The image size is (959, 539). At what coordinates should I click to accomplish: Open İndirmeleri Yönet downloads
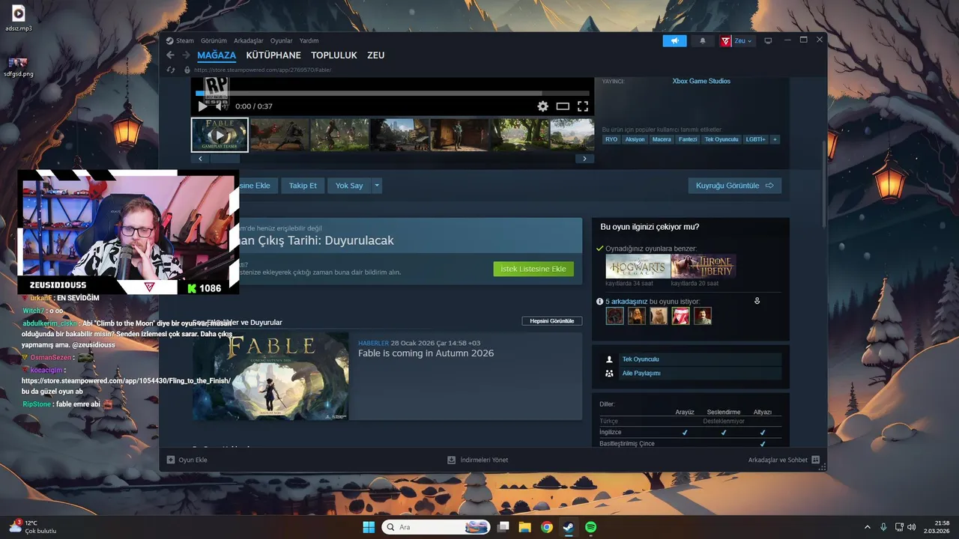[x=477, y=460]
